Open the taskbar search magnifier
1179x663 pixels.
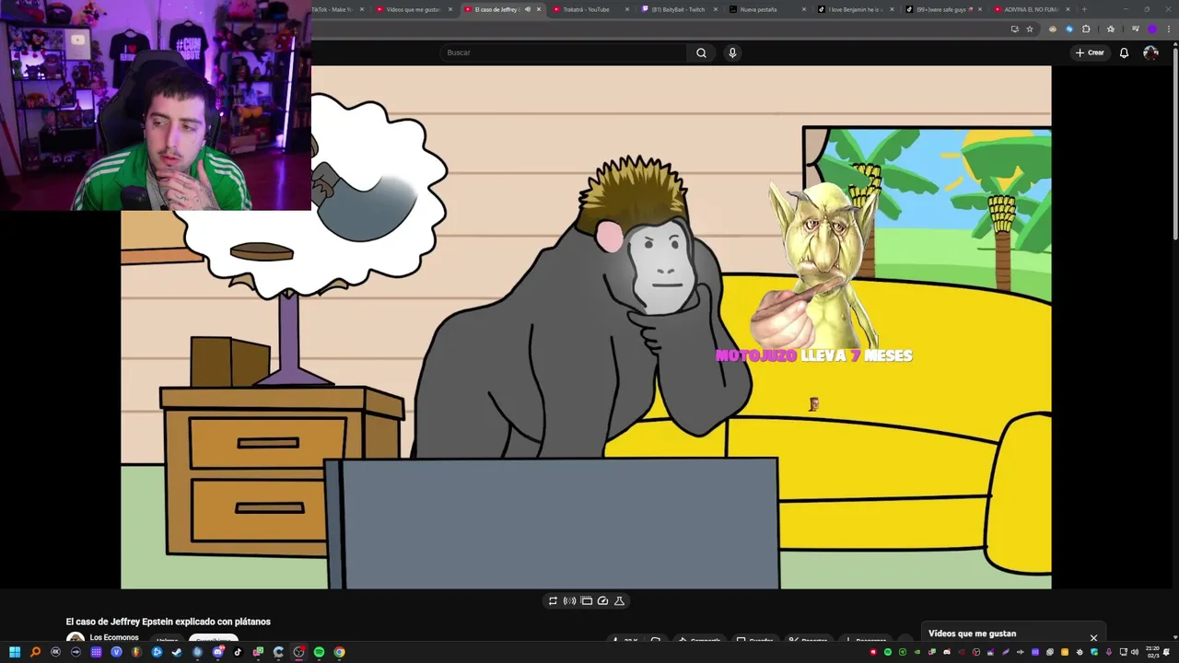pos(35,652)
